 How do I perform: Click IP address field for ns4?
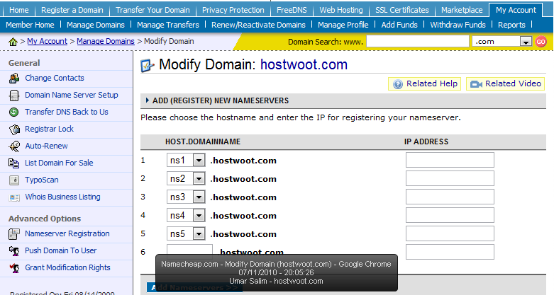[x=450, y=215]
